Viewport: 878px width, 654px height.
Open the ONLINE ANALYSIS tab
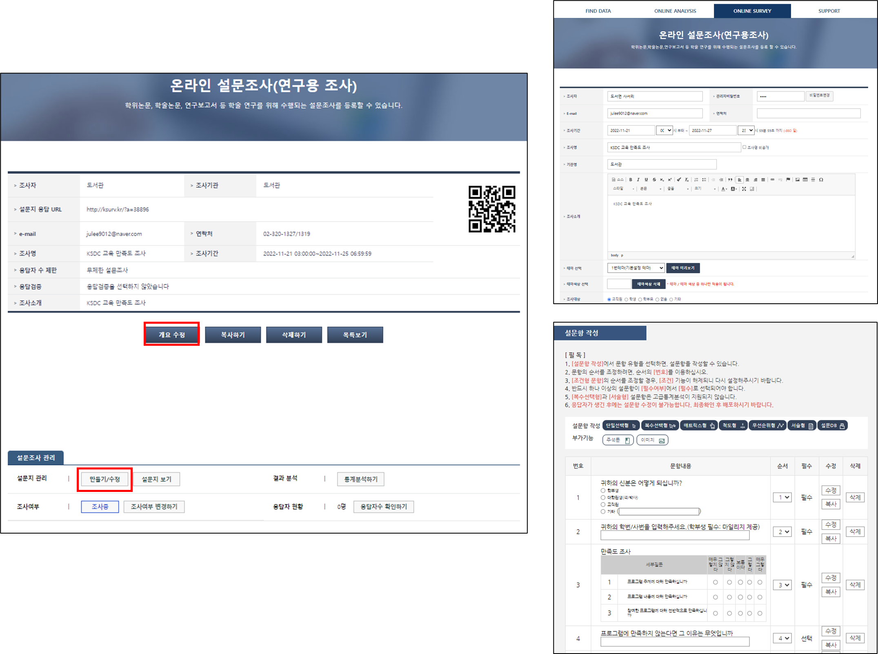click(675, 11)
